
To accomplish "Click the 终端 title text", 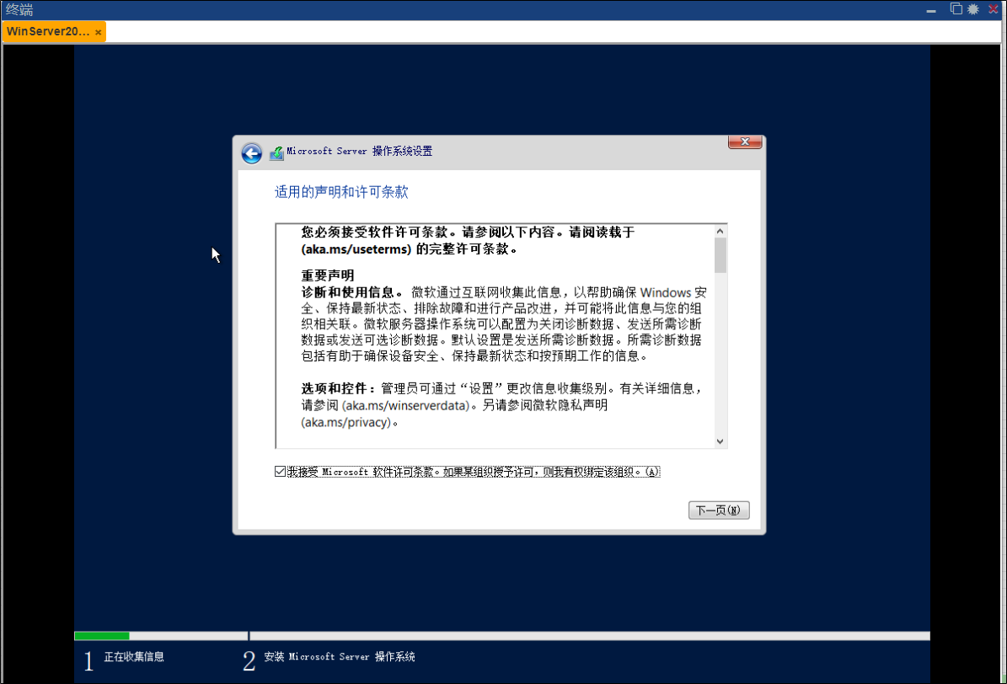I will click(19, 9).
